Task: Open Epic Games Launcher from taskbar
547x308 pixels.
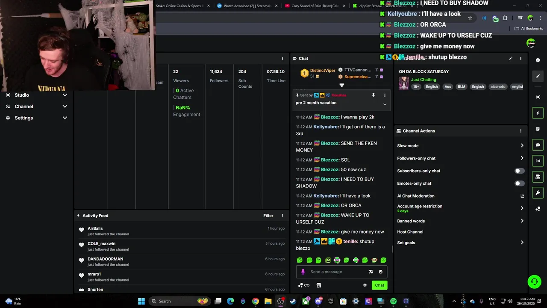Action: (x=331, y=301)
